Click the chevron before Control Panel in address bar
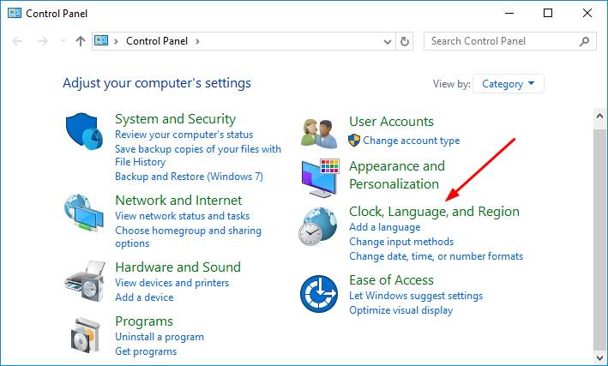Viewport: 608px width, 366px height. click(116, 41)
